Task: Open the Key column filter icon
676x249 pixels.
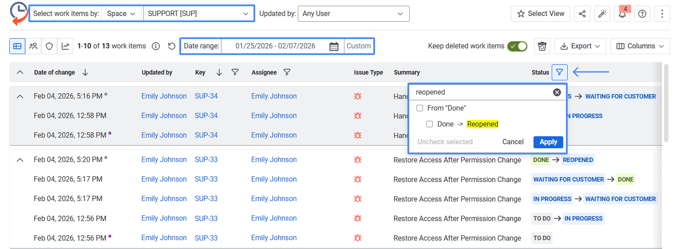Action: pos(235,72)
